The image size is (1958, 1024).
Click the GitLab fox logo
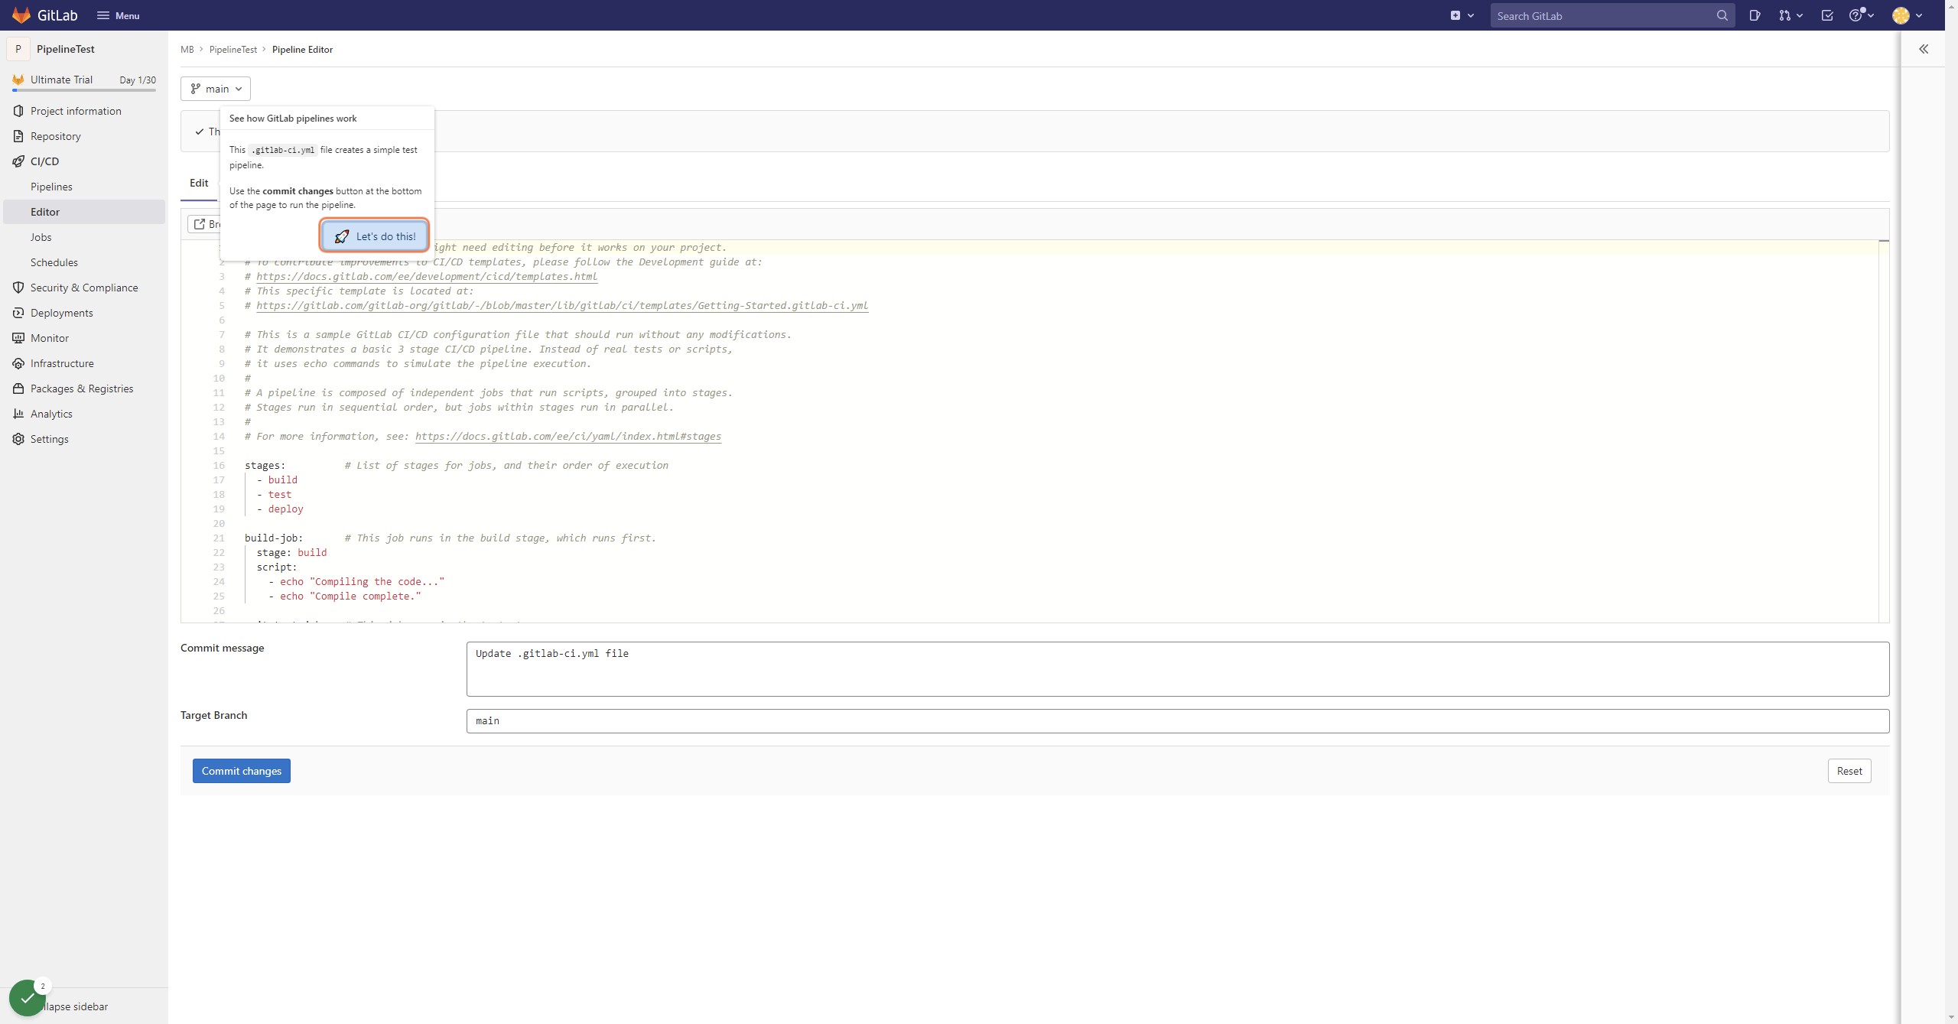pos(21,15)
